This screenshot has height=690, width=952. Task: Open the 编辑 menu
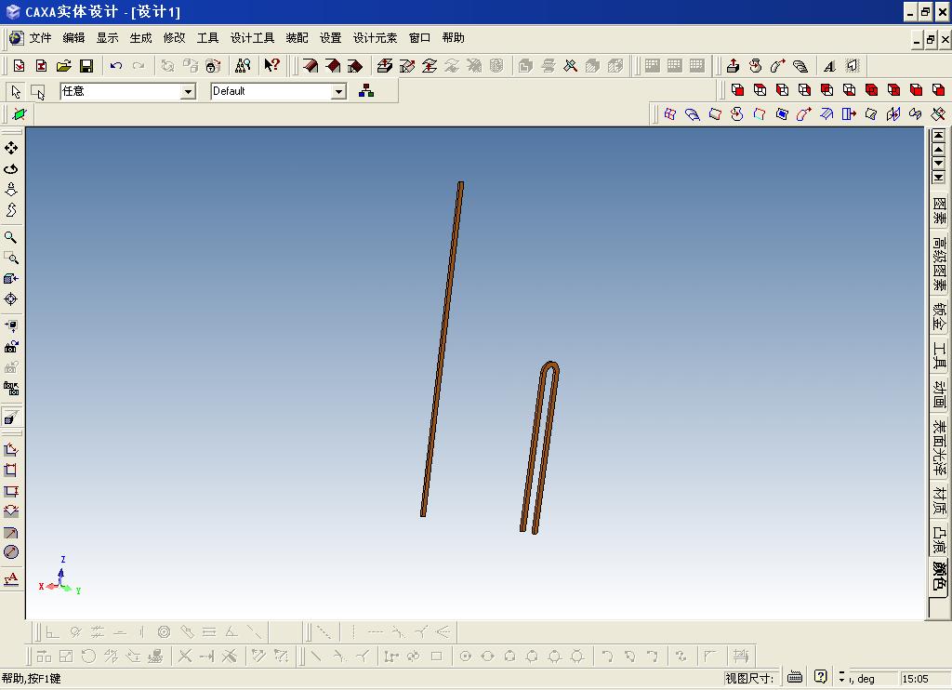[73, 37]
